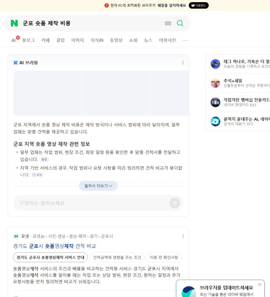This screenshot has height=297, width=270.
Task: Click the 다운로드 Whale download button
Action: pos(198,5)
